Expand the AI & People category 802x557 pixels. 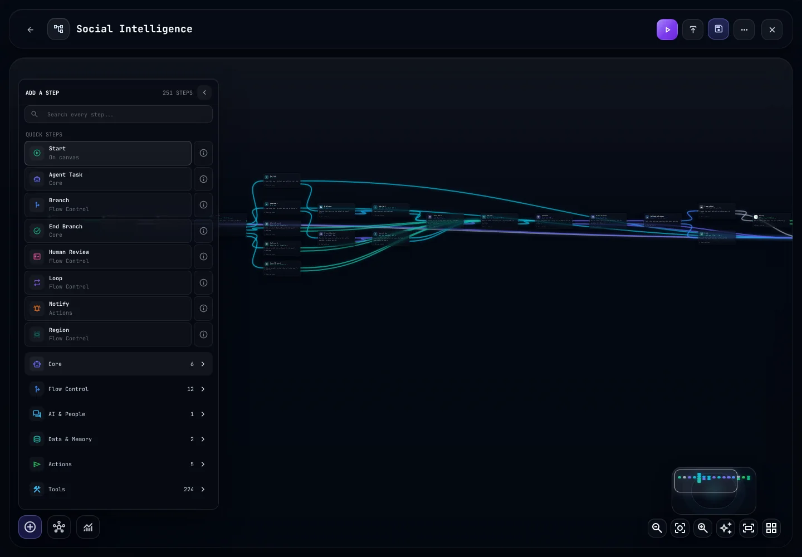[119, 414]
